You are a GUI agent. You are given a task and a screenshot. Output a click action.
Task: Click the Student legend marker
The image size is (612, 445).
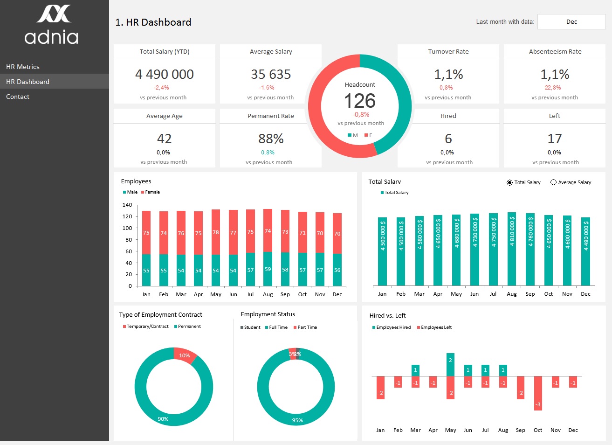tap(242, 327)
